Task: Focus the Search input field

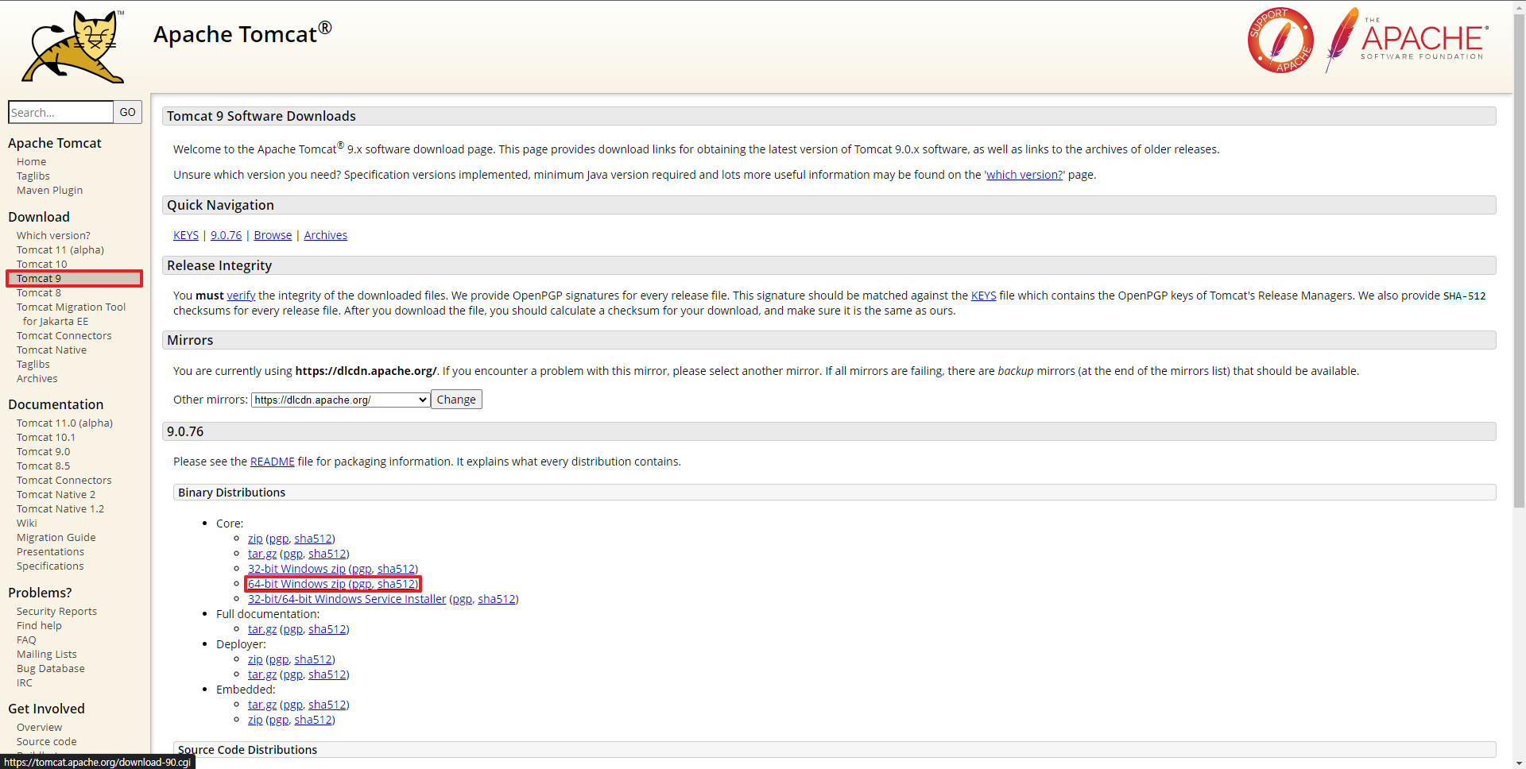Action: coord(61,112)
